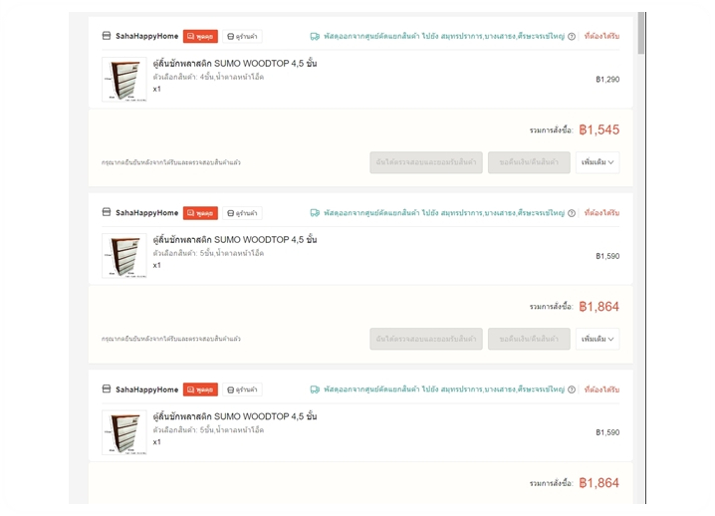
Task: Click the shipping status text in second order
Action: [444, 212]
